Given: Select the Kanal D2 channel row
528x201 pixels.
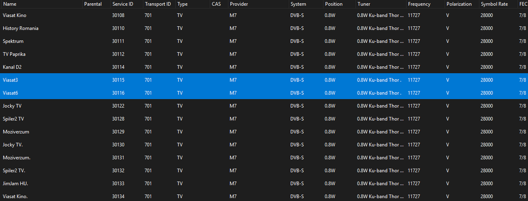Looking at the screenshot, I should click(x=264, y=67).
